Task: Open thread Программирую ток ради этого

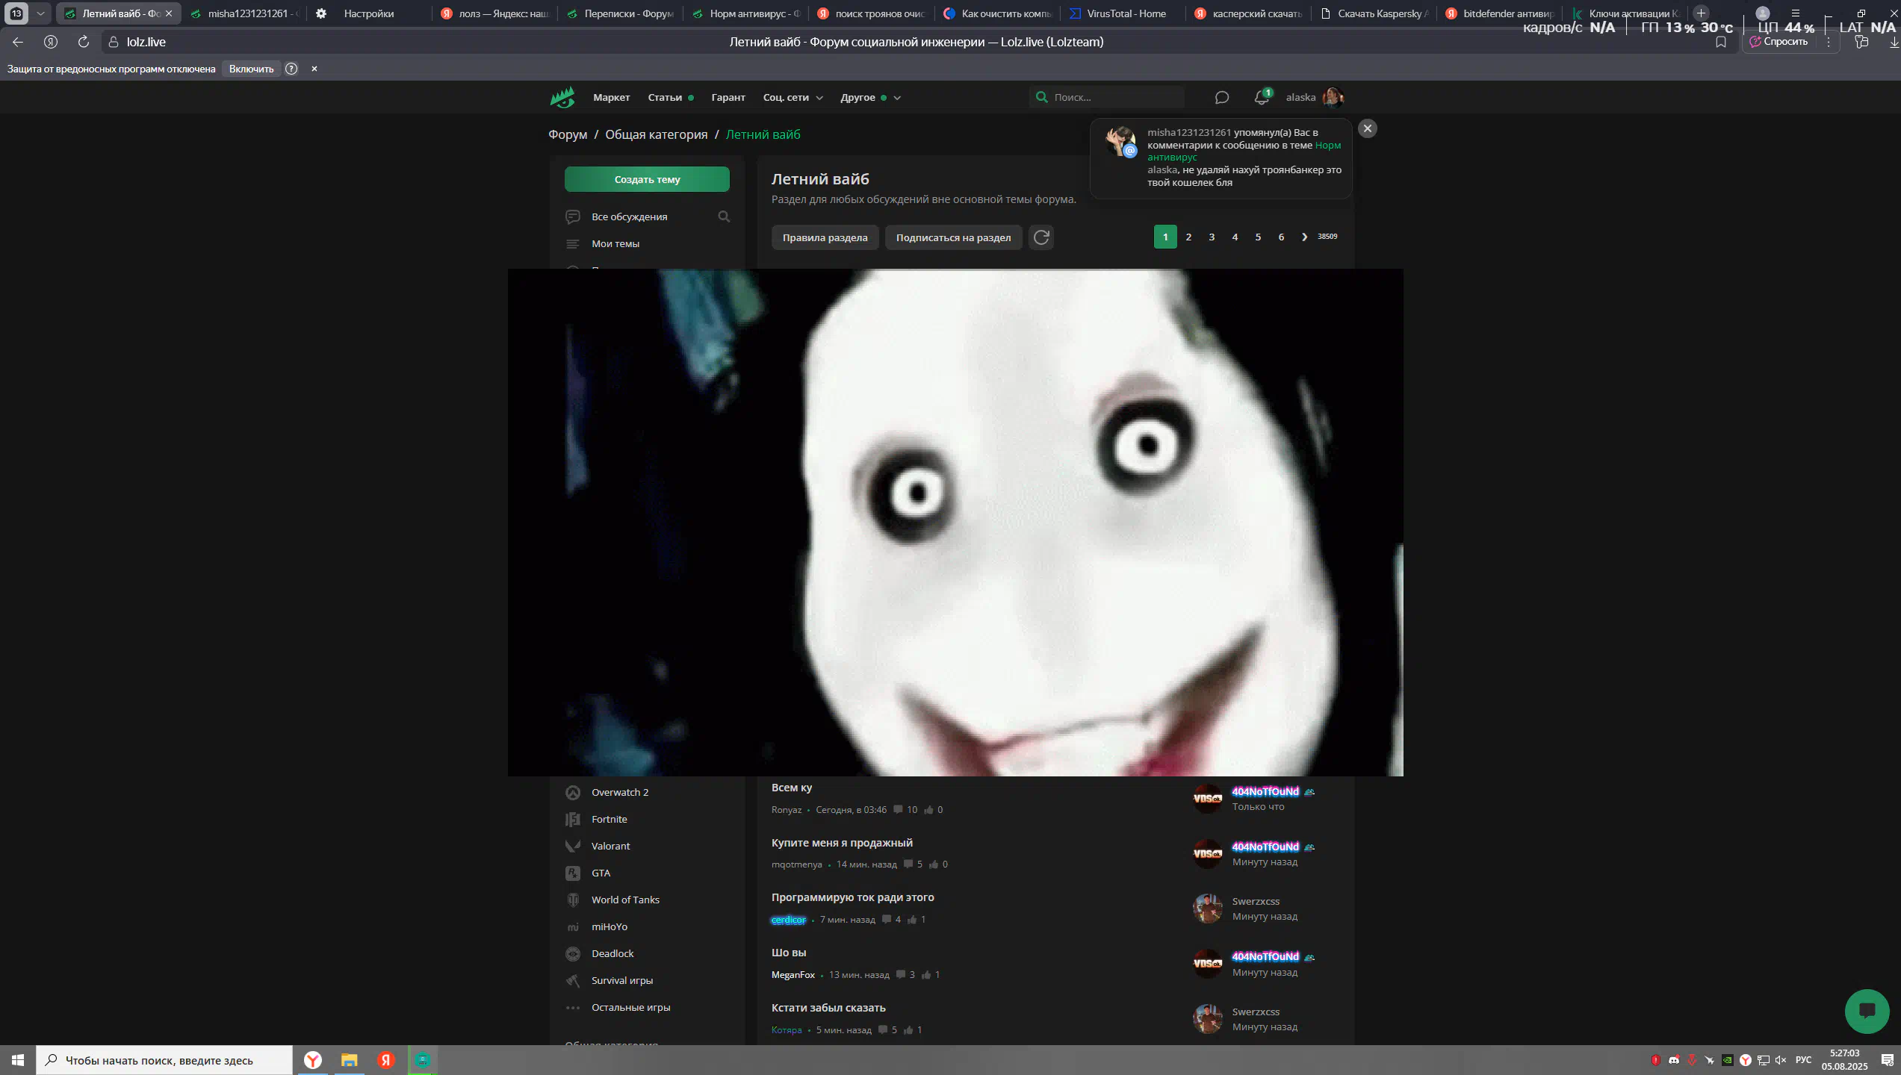Action: pos(852,897)
